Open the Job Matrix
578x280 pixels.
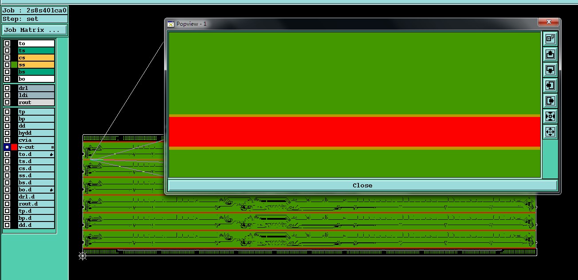pos(35,30)
